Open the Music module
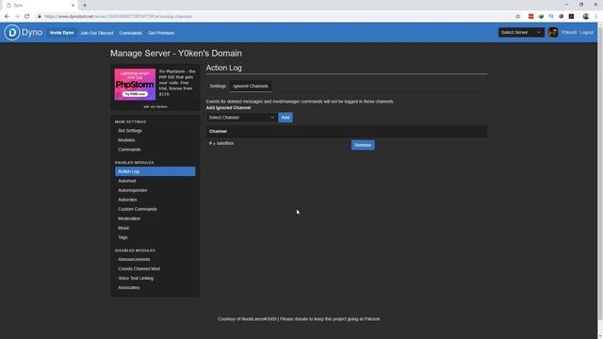Screen dimensions: 603x339 tap(155, 228)
